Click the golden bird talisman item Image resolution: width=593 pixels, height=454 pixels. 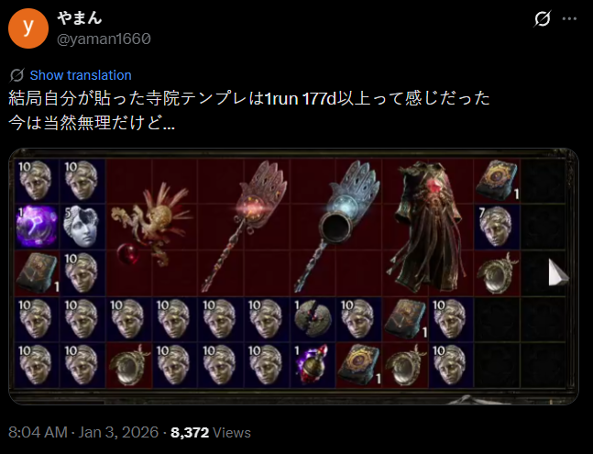coord(151,227)
